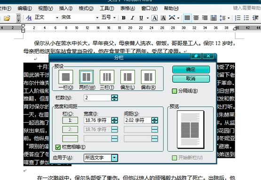Open the 视图 menu
Screen dimensions: 261x180
tap(46, 8)
